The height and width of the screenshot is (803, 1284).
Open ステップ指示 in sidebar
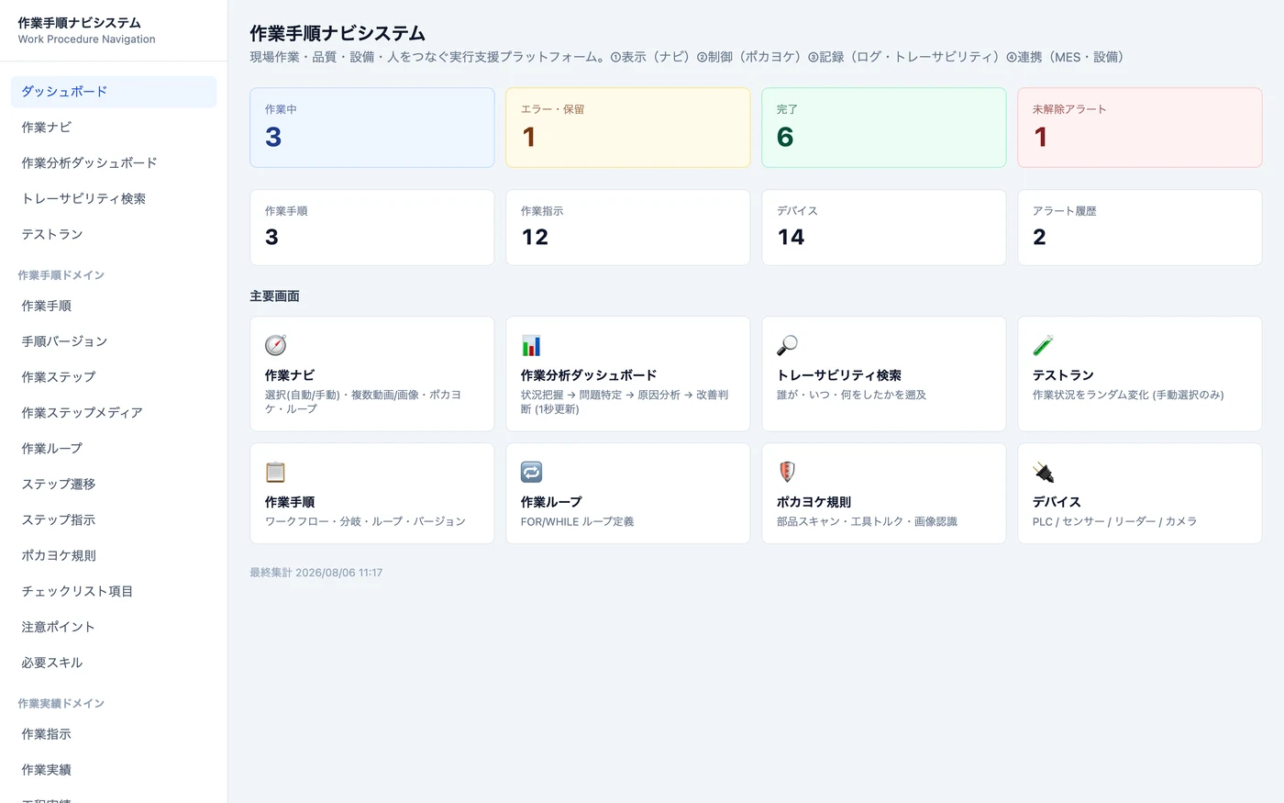pyautogui.click(x=114, y=521)
